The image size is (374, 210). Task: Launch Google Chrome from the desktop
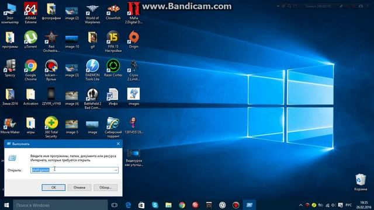pyautogui.click(x=30, y=70)
